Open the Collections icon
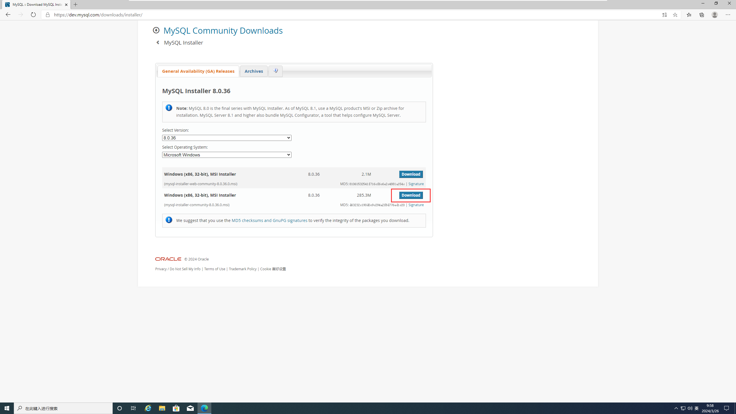The image size is (736, 414). 702,15
